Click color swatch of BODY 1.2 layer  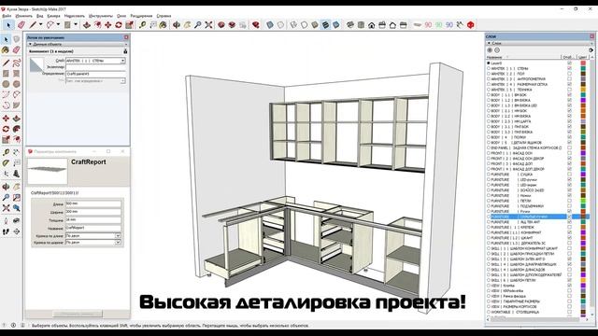583,100
